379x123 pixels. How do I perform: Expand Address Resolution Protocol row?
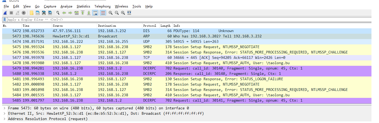click(x=5, y=119)
